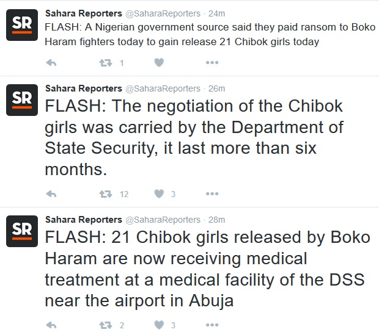Open more options on negotiation tweet
Image resolution: width=379 pixels, height=335 pixels.
pyautogui.click(x=212, y=194)
